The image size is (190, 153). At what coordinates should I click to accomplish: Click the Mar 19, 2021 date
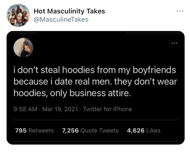(60, 109)
